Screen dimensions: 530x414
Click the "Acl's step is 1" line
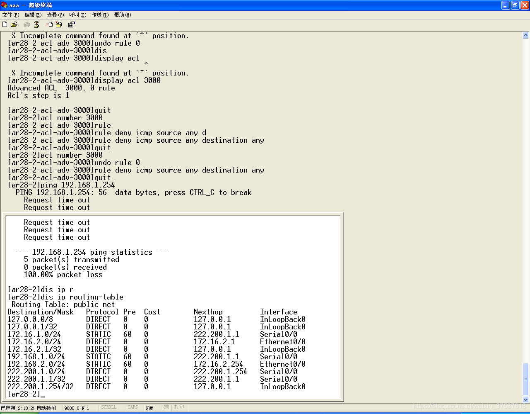point(39,95)
